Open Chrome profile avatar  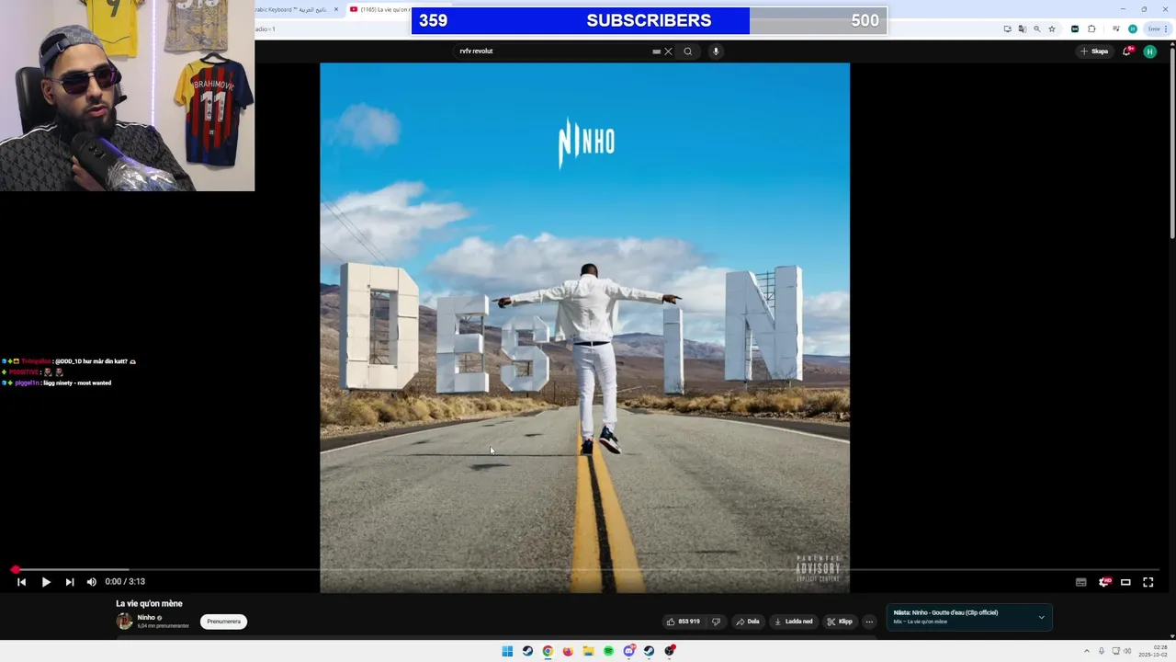[x=1133, y=29]
